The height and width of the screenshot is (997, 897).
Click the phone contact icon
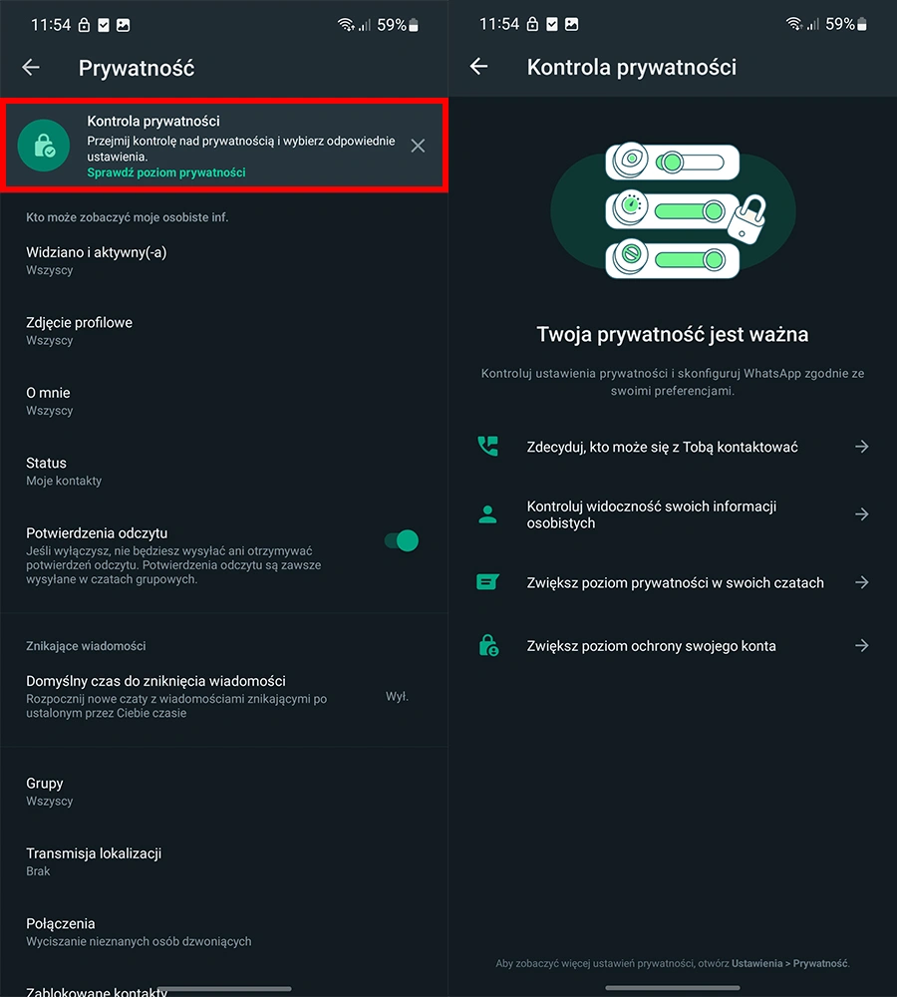[487, 447]
